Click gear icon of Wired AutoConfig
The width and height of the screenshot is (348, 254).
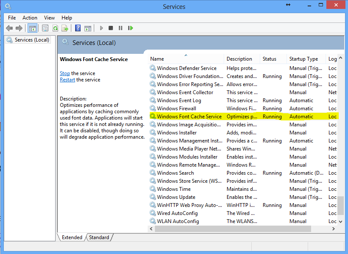point(152,213)
